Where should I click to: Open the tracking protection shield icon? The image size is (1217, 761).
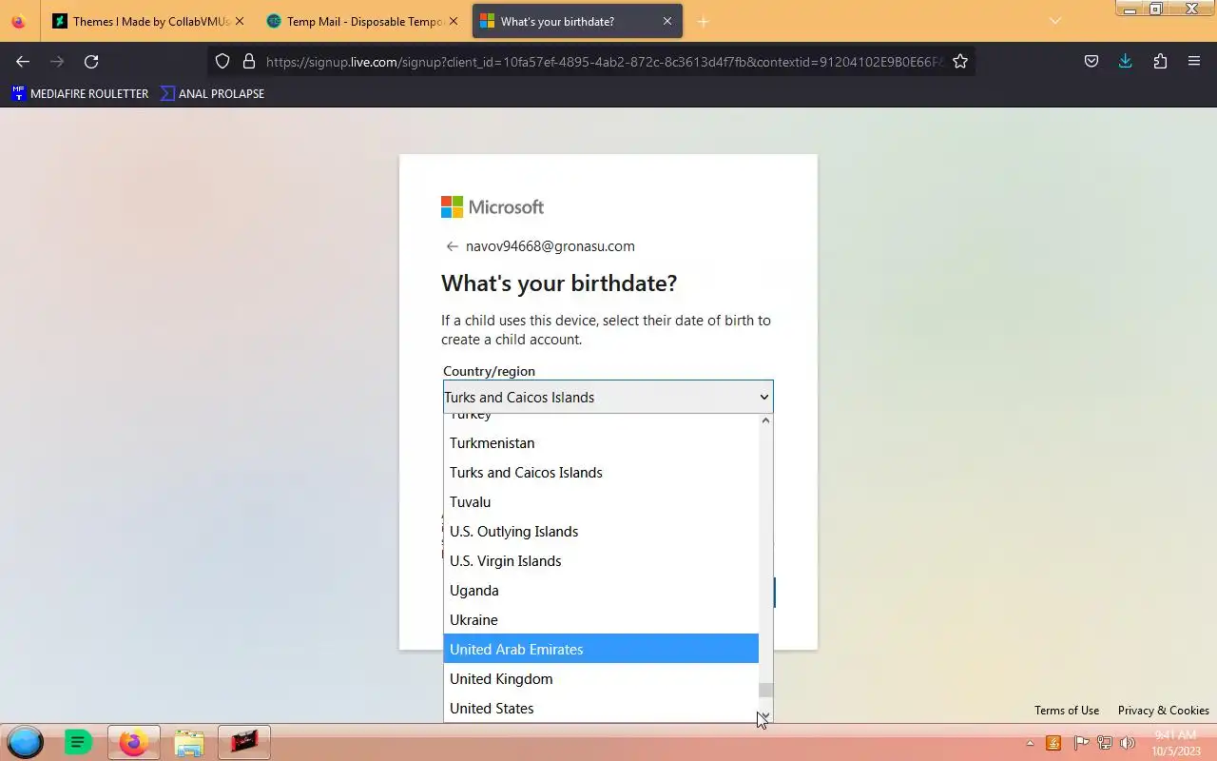[222, 61]
